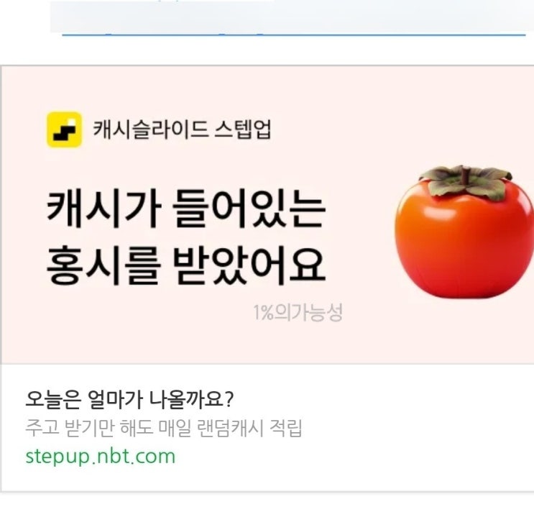Click the title 오늘은 얼마가 나올까요?
This screenshot has height=530, width=534.
pyautogui.click(x=129, y=399)
